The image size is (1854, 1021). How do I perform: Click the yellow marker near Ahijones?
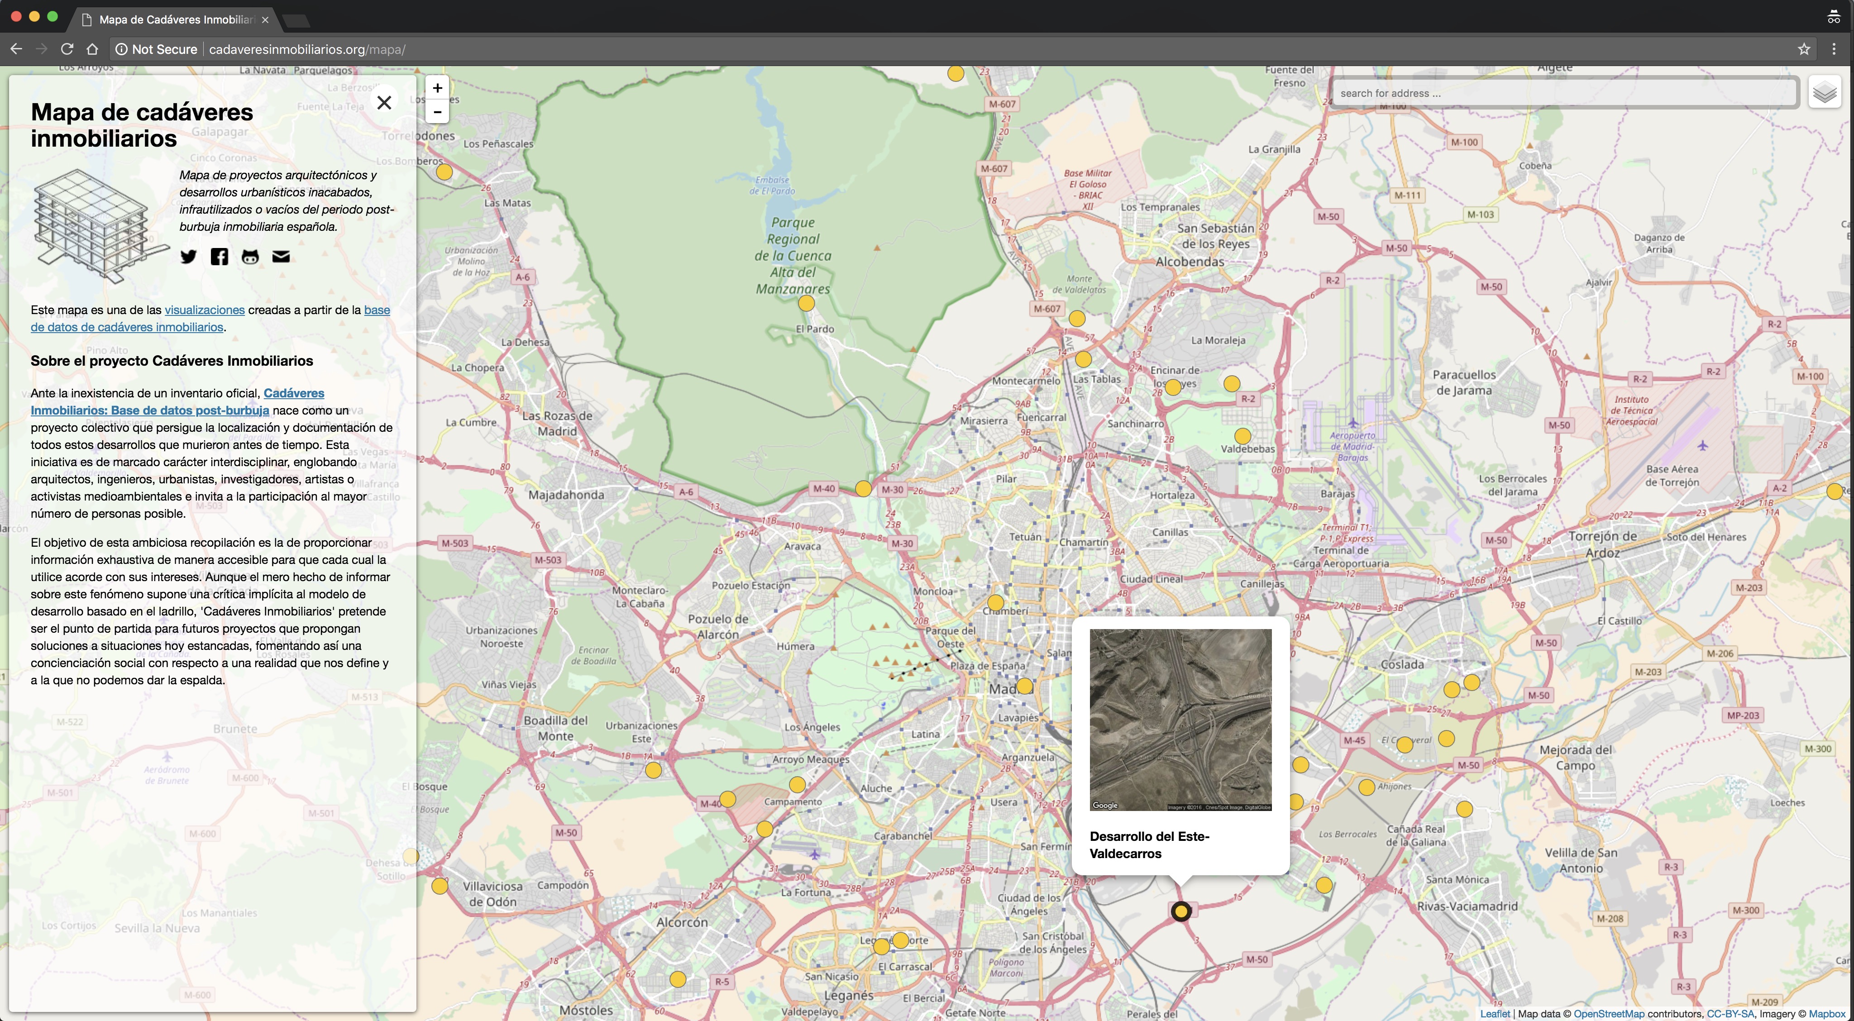(1367, 787)
